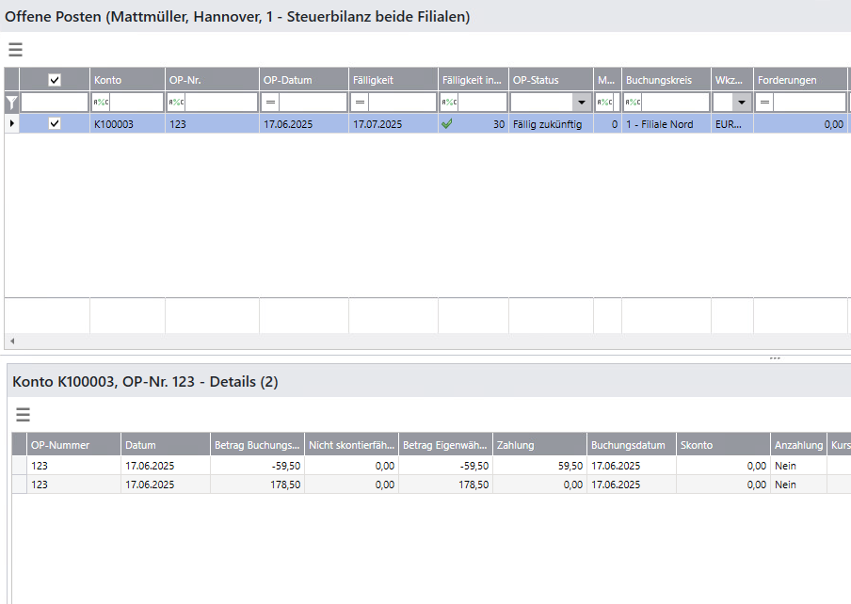Click the OP-Datum equals filter operator
Image resolution: width=851 pixels, height=604 pixels.
click(270, 103)
